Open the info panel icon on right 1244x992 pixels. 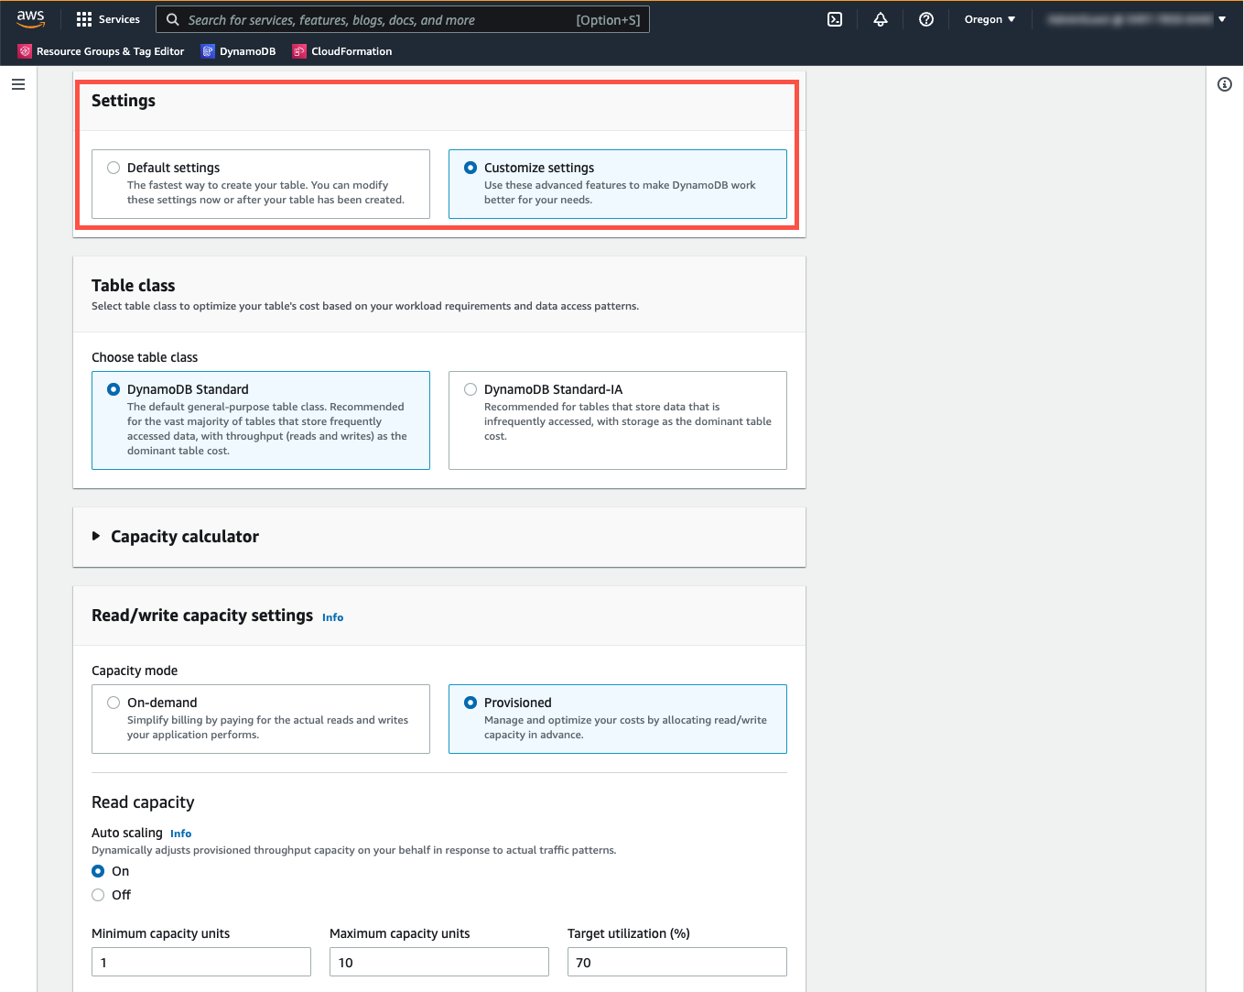point(1225,84)
